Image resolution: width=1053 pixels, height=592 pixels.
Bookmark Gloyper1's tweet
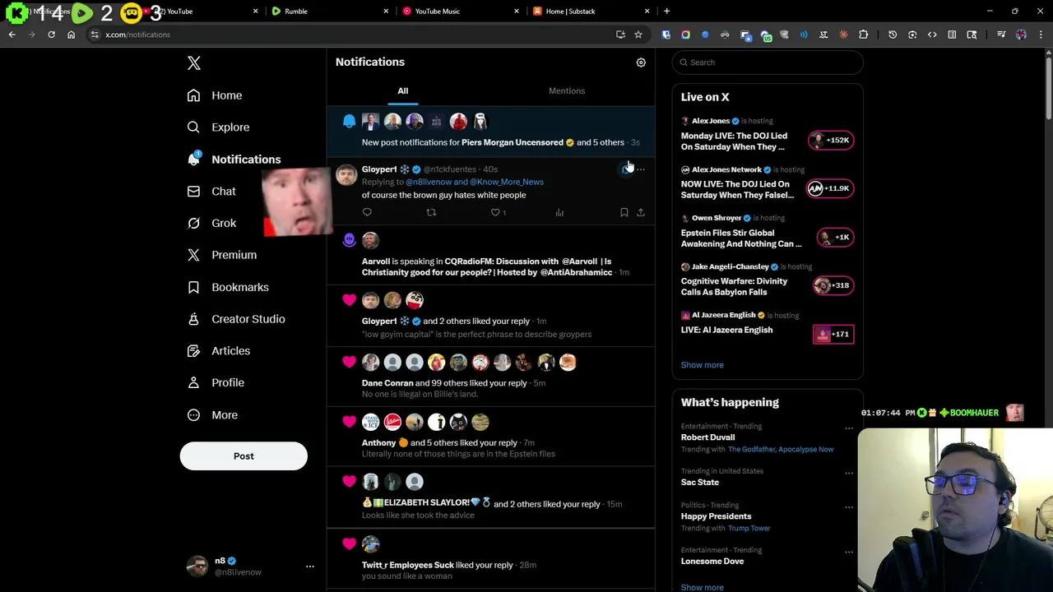[624, 213]
